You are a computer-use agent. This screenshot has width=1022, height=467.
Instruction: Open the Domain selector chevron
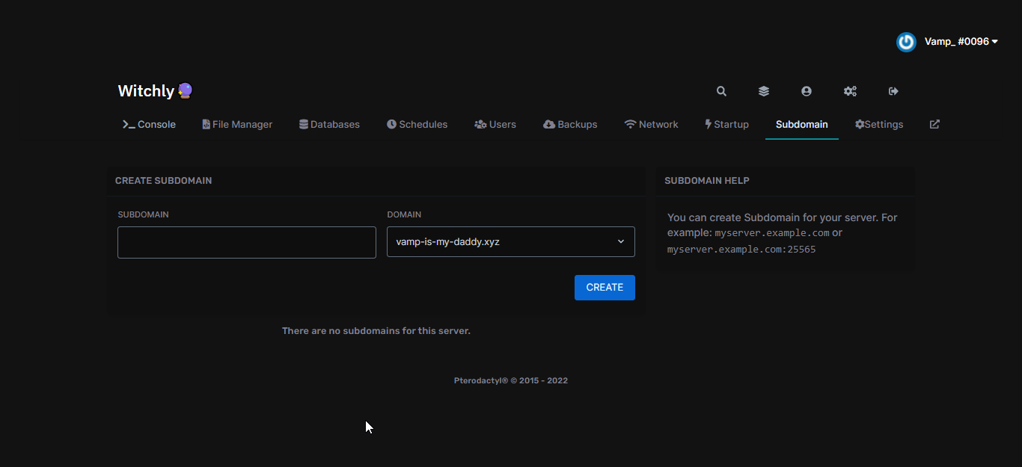pos(620,241)
